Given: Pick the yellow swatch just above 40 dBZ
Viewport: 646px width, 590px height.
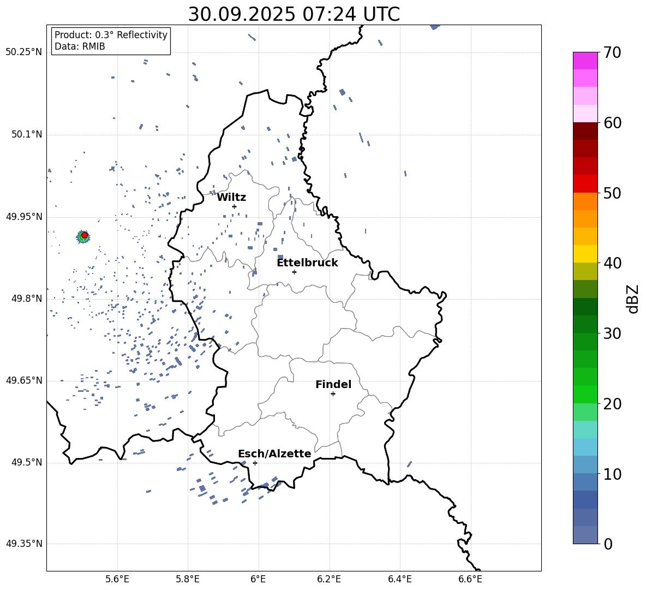Looking at the screenshot, I should 585,254.
